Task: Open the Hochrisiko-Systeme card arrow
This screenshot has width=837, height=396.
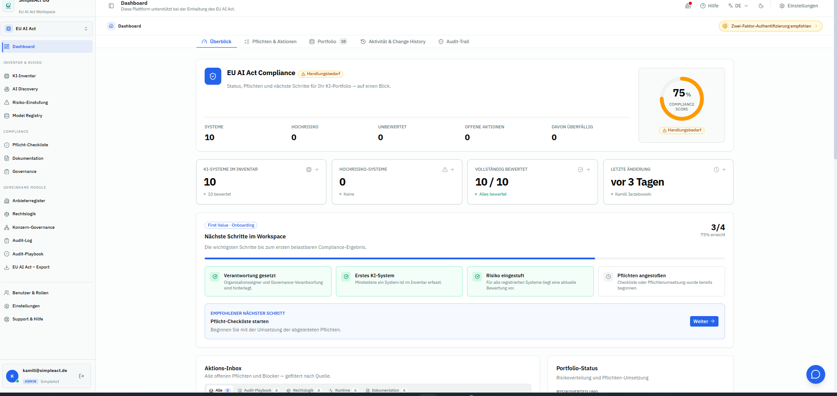Action: coord(452,169)
